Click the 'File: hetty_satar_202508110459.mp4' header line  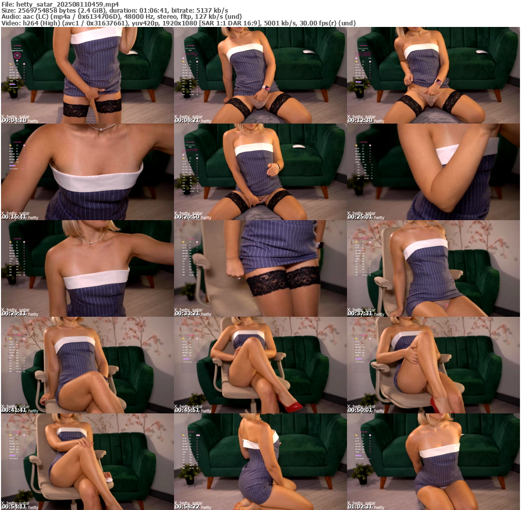click(60, 4)
